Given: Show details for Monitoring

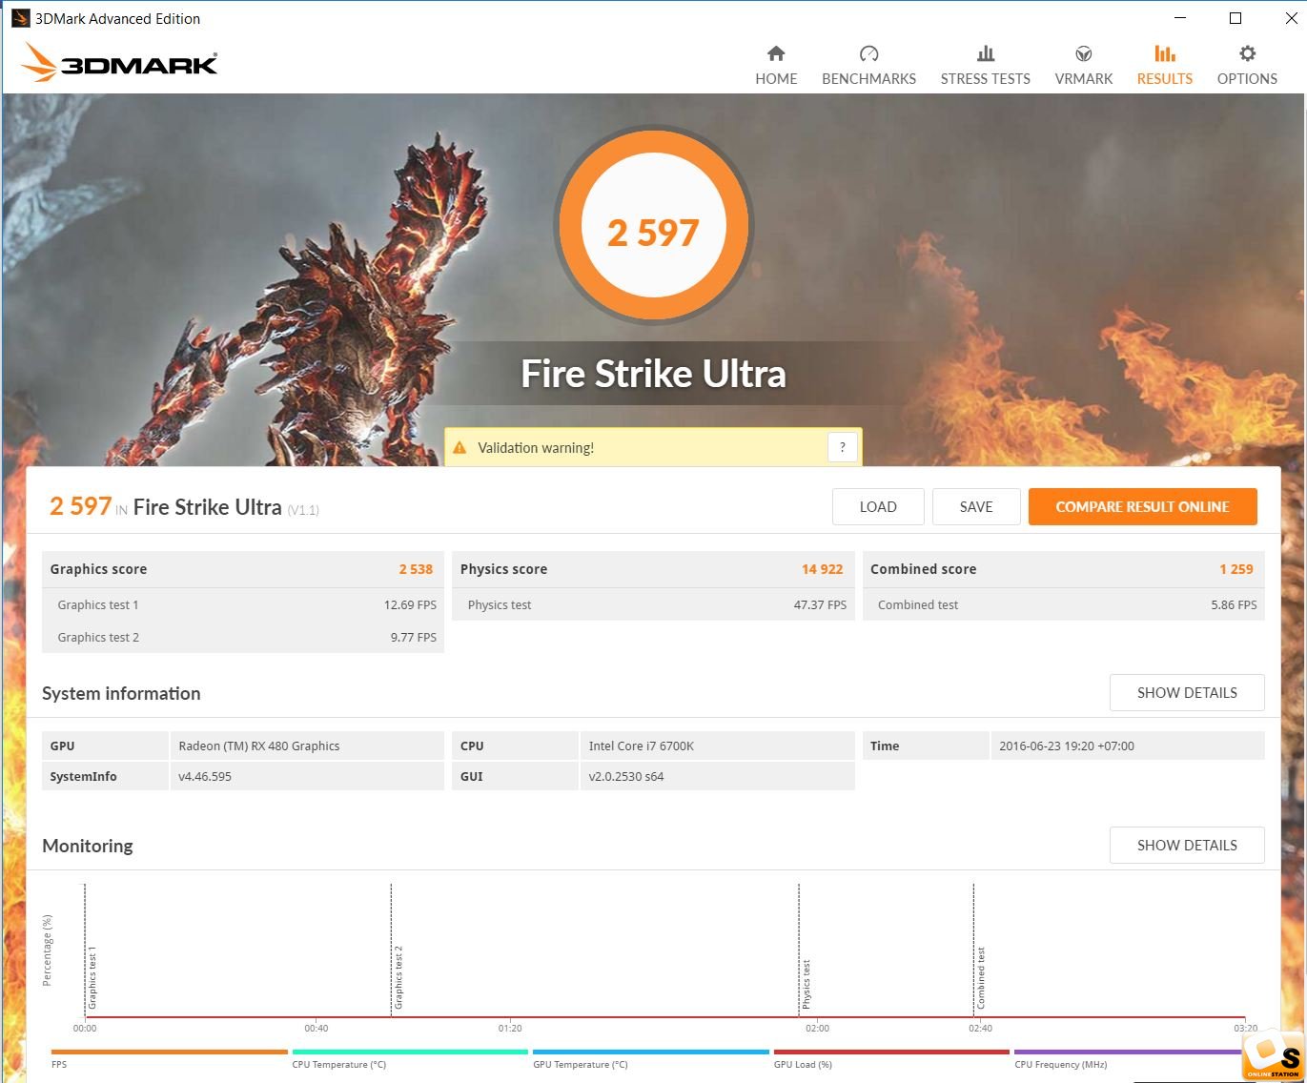Looking at the screenshot, I should 1187,846.
